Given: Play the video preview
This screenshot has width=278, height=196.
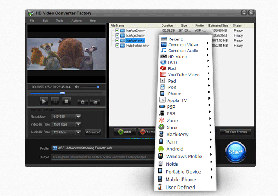Looking at the screenshot, I should click(x=44, y=102).
